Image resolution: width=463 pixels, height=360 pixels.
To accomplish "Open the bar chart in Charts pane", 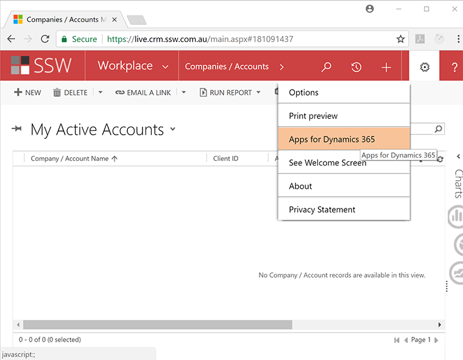I will coord(457,216).
